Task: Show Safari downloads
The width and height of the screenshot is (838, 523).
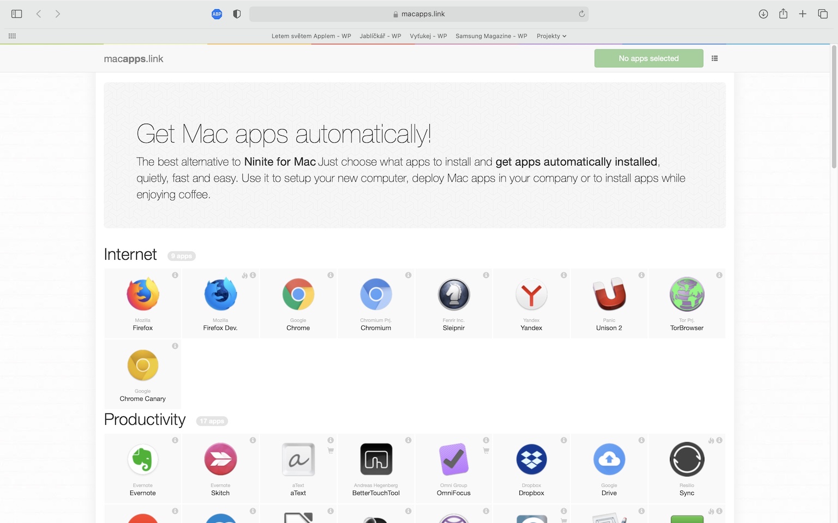Action: 763,14
